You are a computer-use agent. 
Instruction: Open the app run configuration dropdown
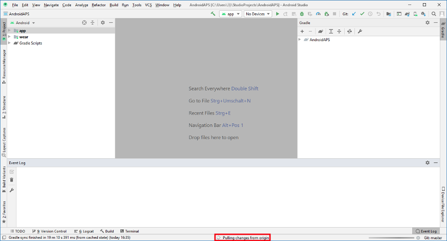(231, 14)
